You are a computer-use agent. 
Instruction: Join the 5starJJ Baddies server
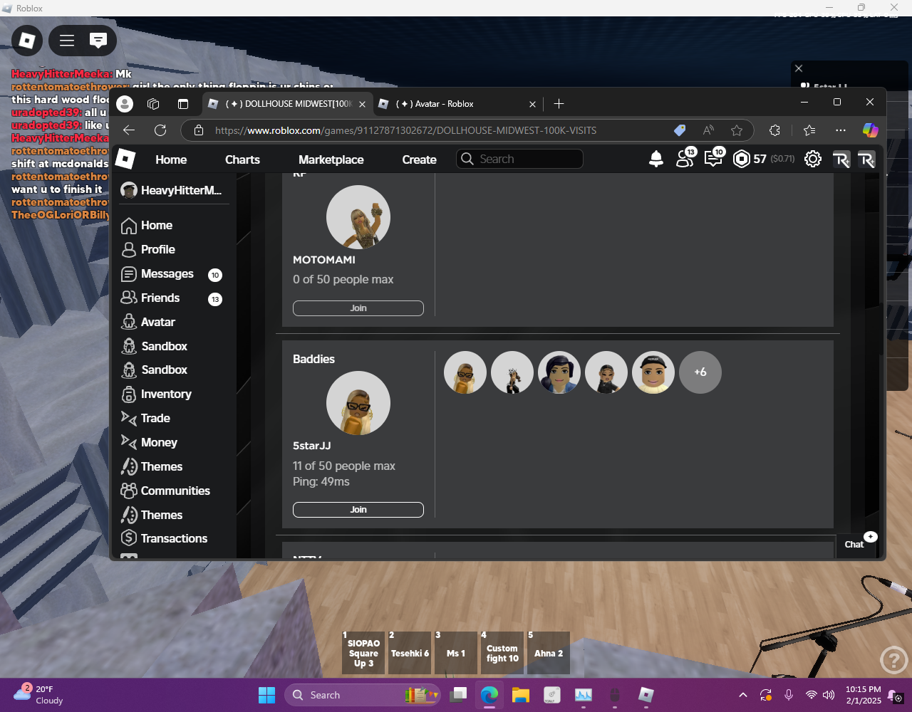pyautogui.click(x=358, y=510)
